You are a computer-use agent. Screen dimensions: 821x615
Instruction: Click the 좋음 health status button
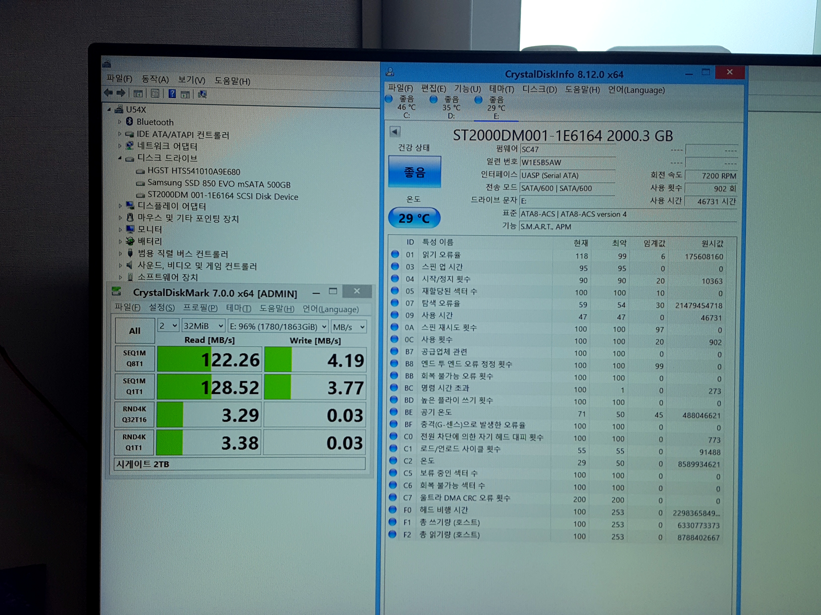tap(415, 172)
